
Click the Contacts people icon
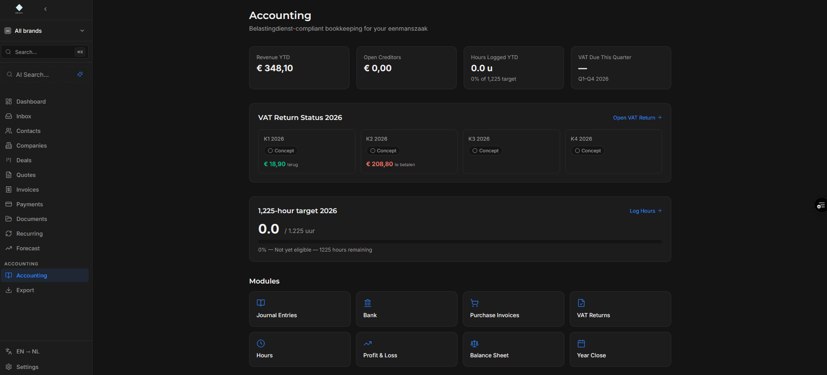click(x=9, y=131)
